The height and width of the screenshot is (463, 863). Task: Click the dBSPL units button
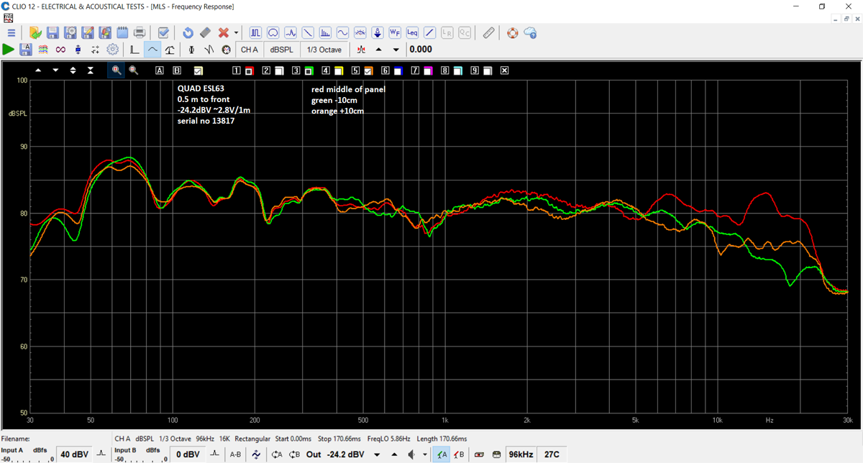pos(281,50)
